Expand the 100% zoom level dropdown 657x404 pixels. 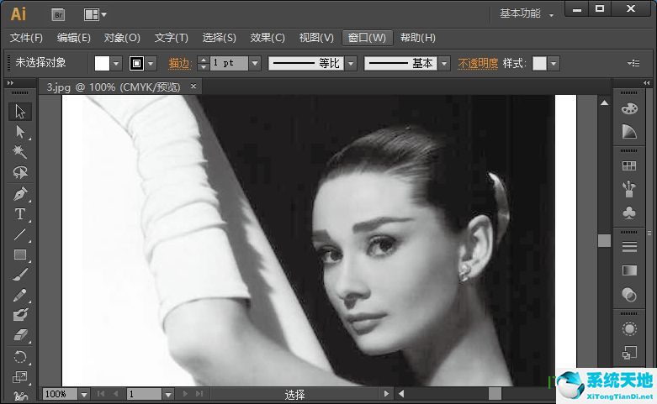click(x=84, y=394)
